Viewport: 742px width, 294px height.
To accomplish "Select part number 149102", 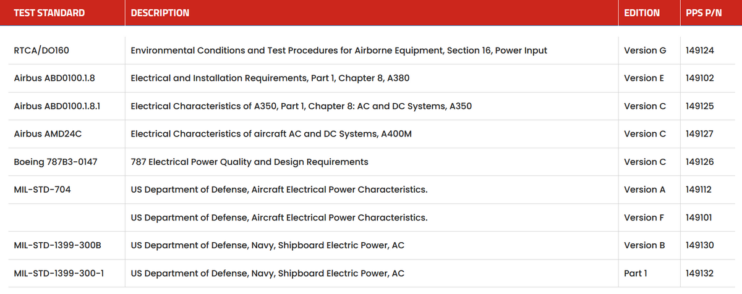I will click(x=700, y=78).
